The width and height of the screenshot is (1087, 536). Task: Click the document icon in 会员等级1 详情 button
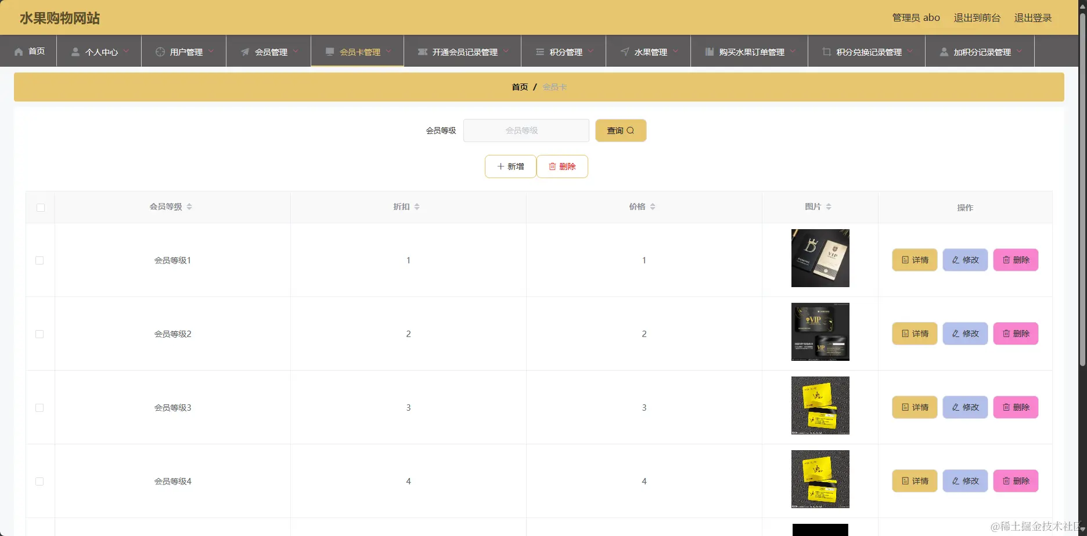(x=905, y=260)
